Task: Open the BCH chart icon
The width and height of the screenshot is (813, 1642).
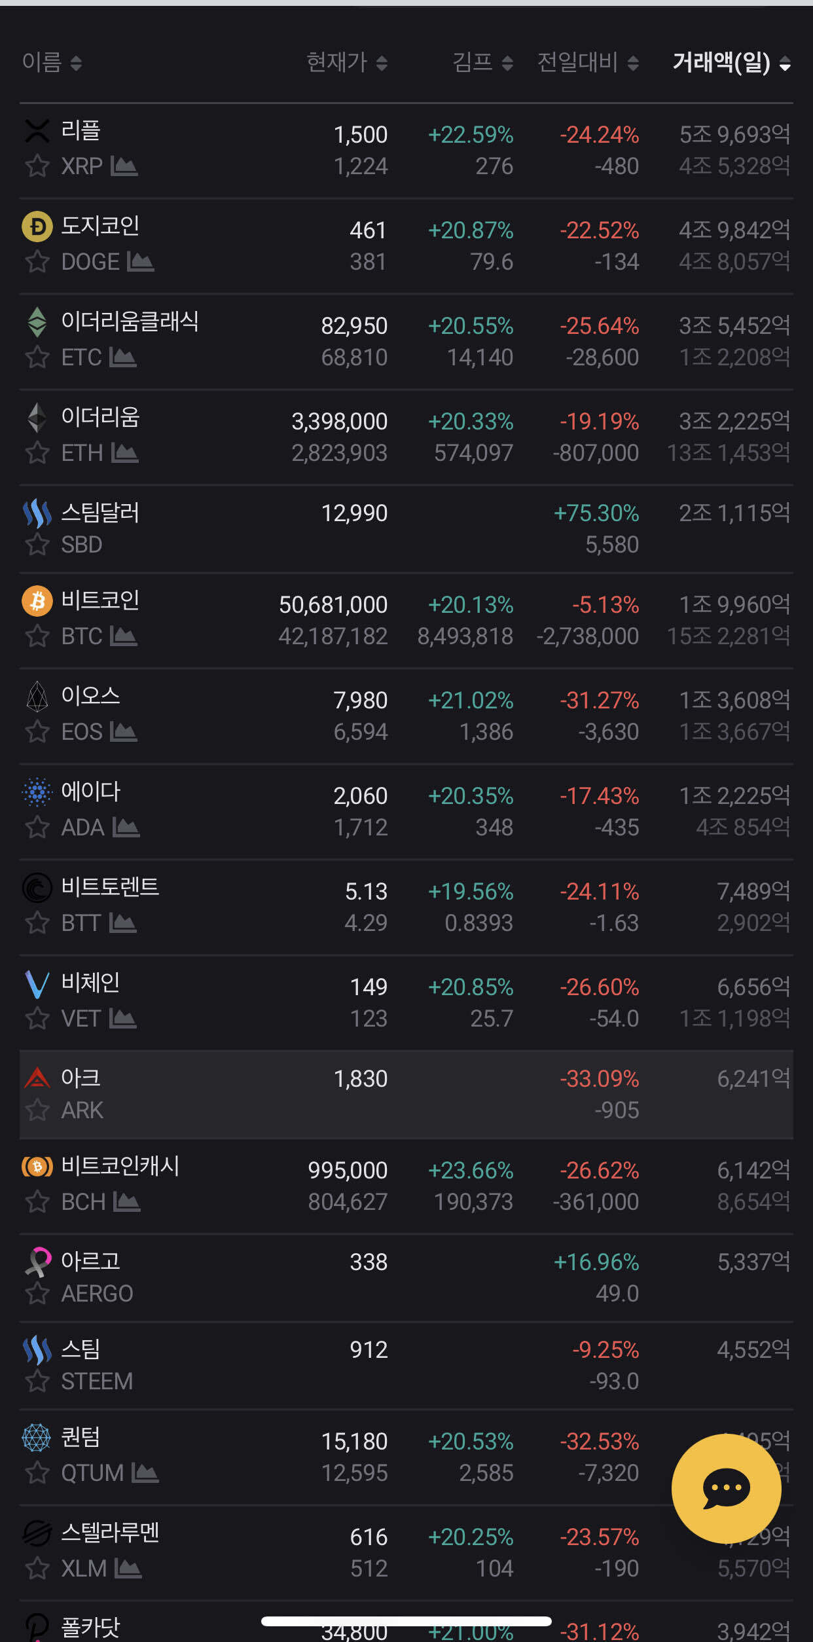Action: coord(126,1202)
